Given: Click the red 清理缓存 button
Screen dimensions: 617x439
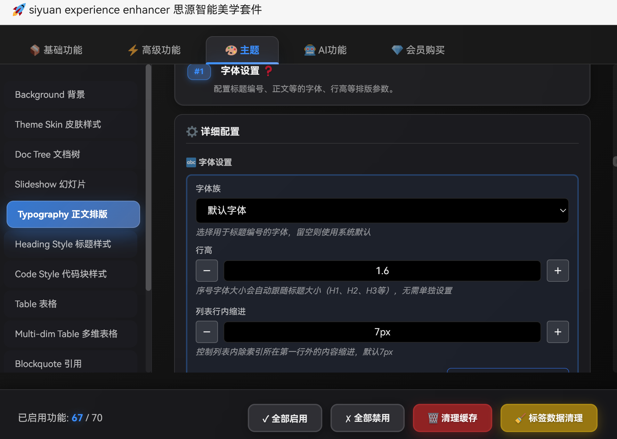Looking at the screenshot, I should point(453,418).
